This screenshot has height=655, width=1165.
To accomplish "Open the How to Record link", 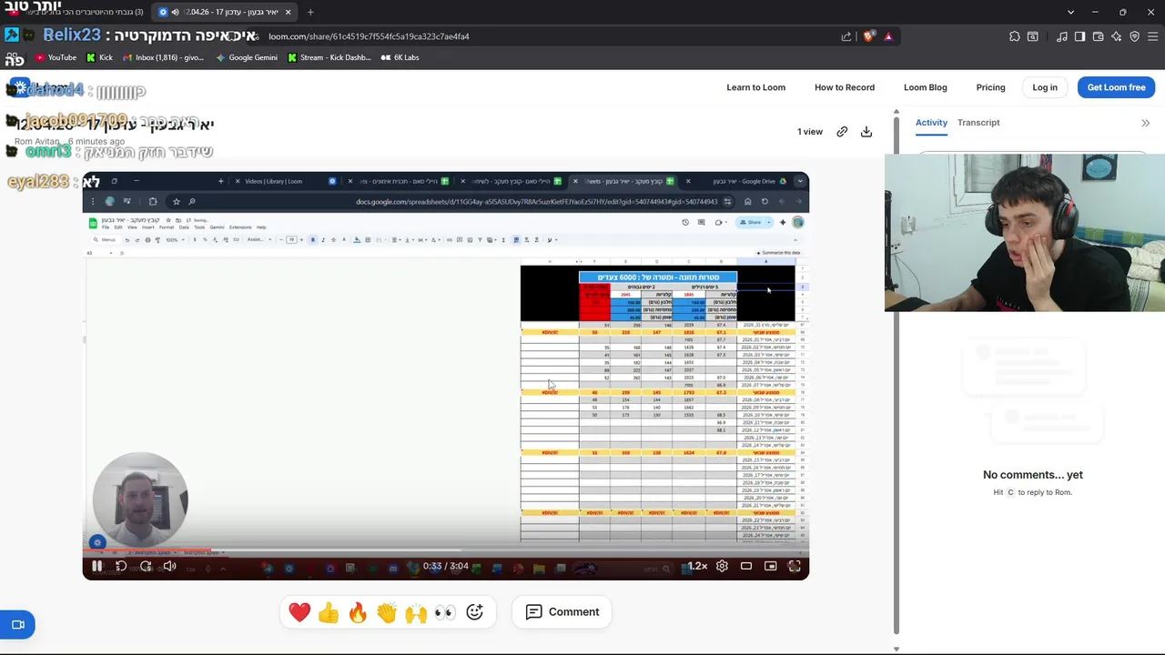I will click(845, 87).
